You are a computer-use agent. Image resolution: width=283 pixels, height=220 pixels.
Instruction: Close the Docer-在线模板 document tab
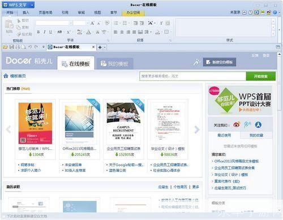point(93,47)
